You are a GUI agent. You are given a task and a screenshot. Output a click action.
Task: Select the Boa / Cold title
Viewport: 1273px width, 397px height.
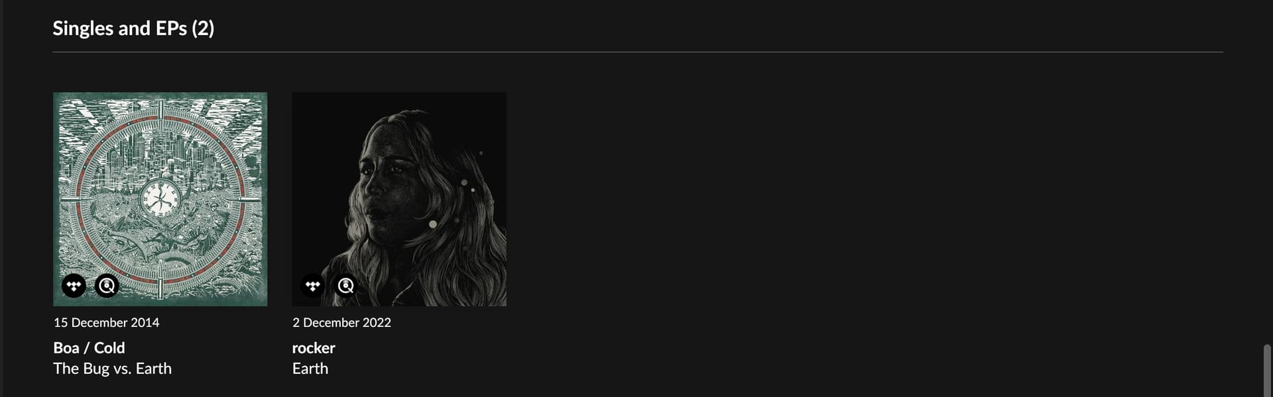click(x=89, y=348)
